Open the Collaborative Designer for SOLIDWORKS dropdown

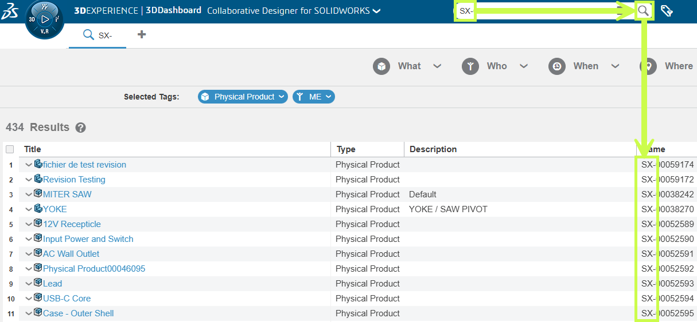[x=376, y=11]
